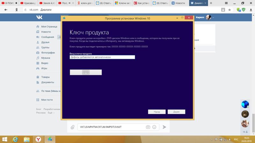Close the Windows 10 setup window
Viewport: 255px width, 143px height.
pos(189,17)
